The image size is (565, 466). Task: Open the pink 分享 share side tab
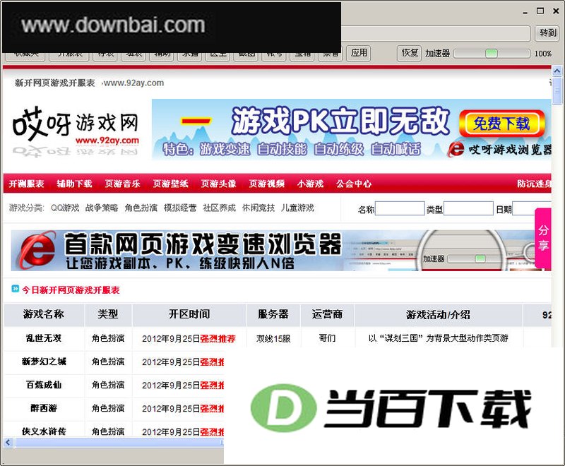[x=543, y=238]
